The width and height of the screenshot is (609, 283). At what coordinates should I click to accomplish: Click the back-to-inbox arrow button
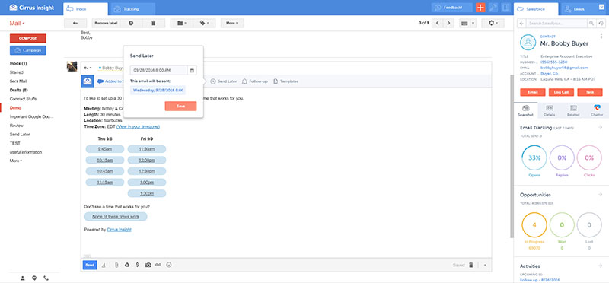(x=75, y=24)
